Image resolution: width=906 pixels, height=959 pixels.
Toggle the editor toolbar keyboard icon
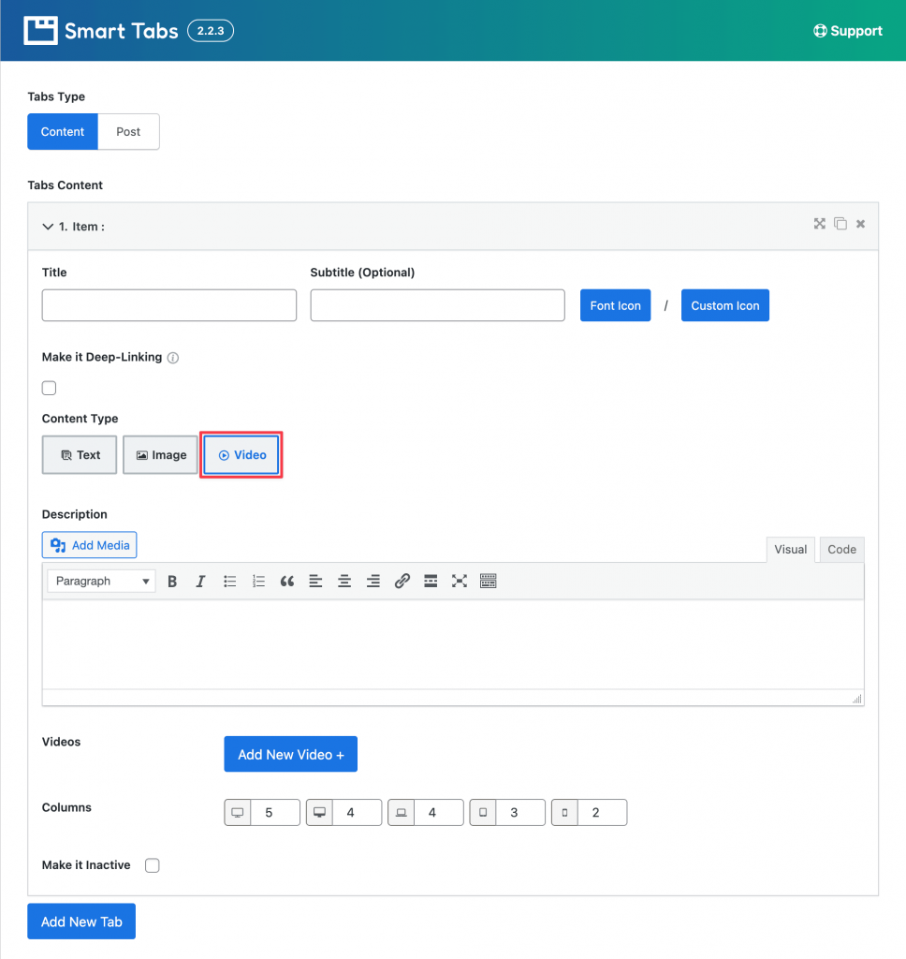pos(489,581)
